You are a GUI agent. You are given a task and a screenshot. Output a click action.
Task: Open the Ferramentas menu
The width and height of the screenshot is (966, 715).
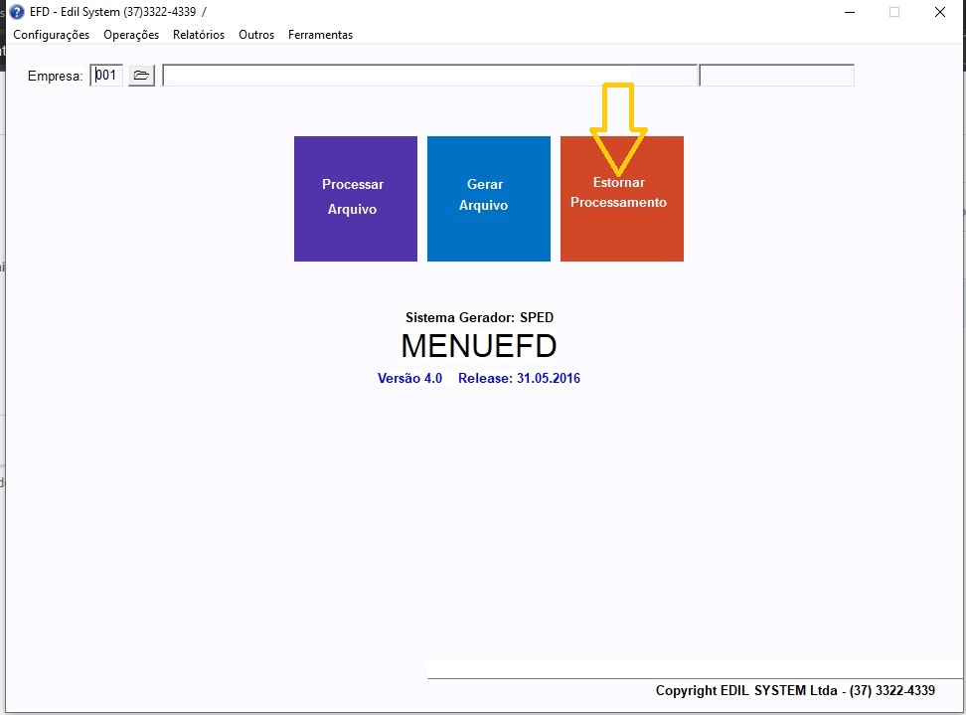coord(320,35)
